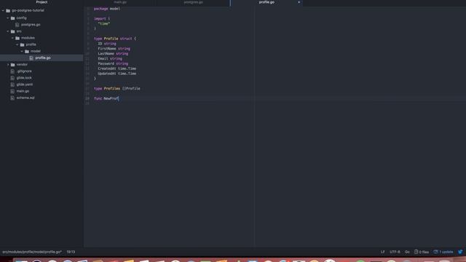Screen dimensions: 466x262
Task: Click the modules folder icon
Action: click(17, 38)
